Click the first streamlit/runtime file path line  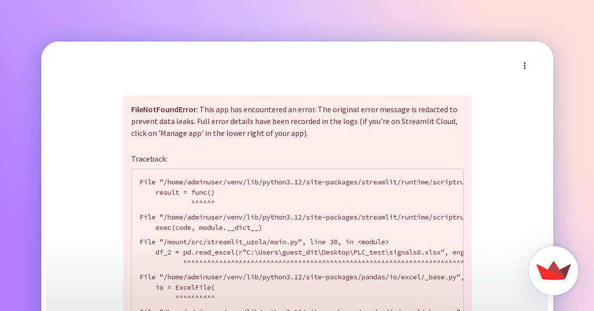pyautogui.click(x=300, y=182)
